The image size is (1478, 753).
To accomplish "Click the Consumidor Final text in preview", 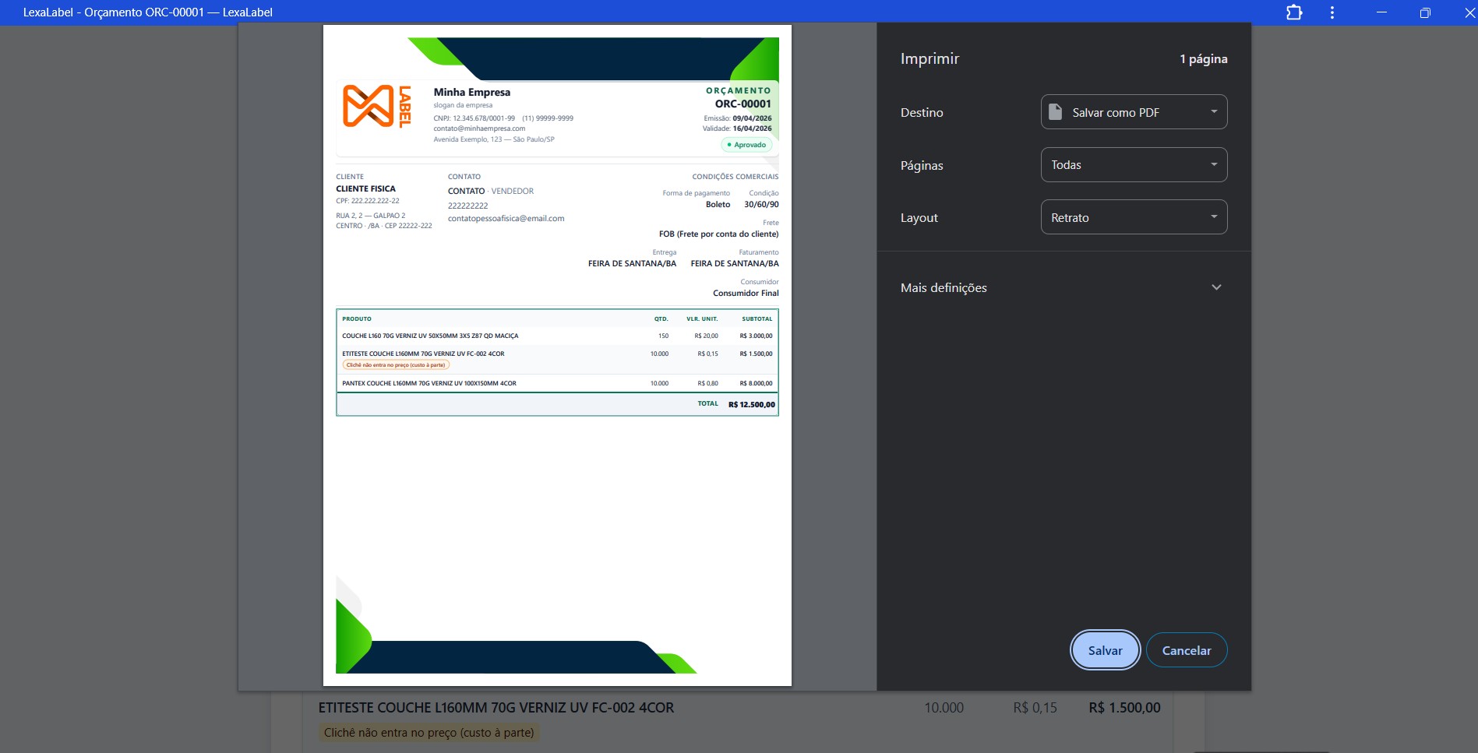I will coord(746,294).
